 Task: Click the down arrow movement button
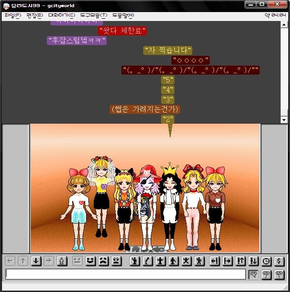point(36,261)
